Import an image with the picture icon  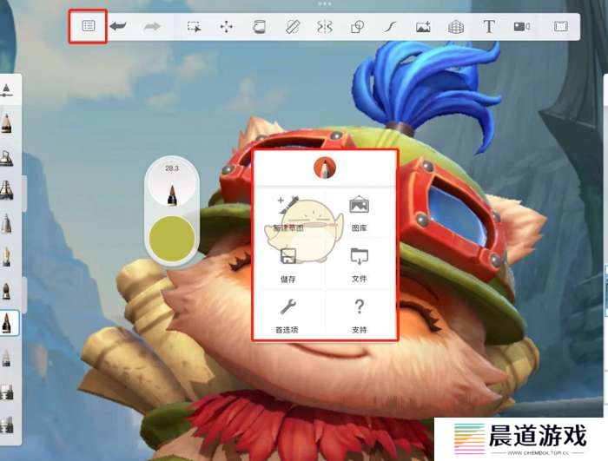[x=423, y=26]
